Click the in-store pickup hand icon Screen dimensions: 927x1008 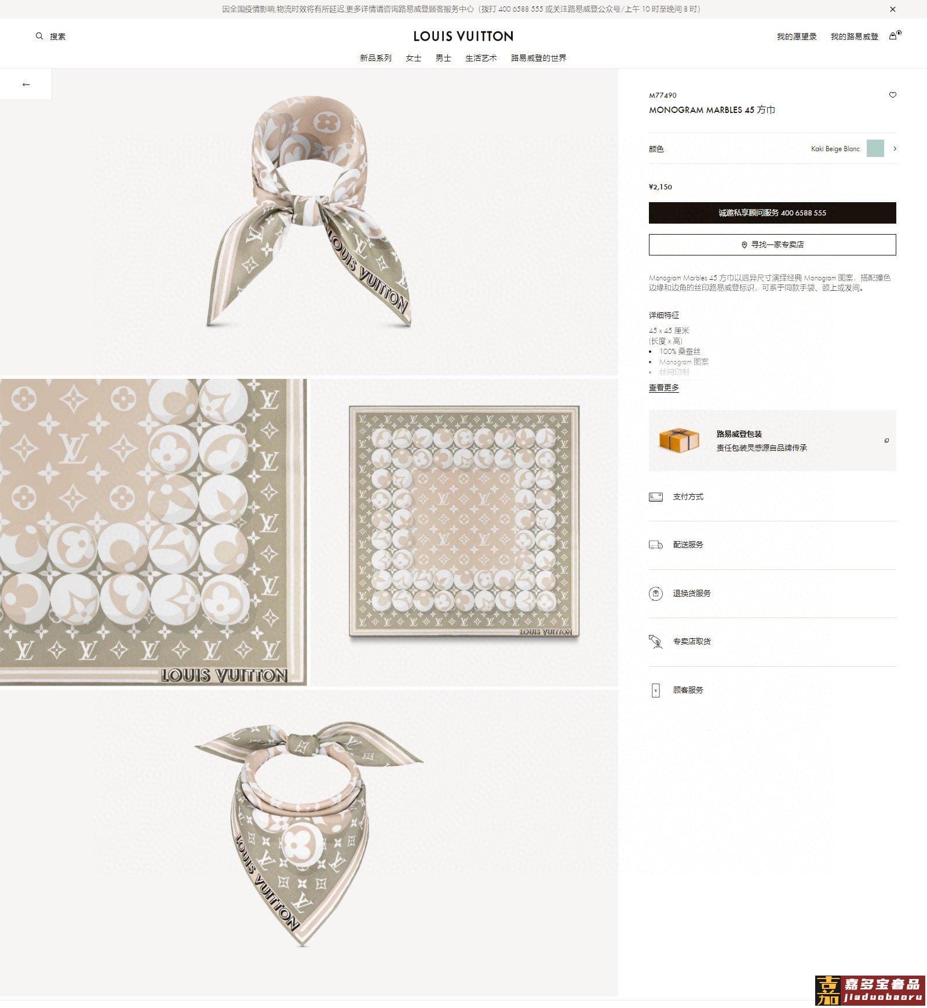pyautogui.click(x=656, y=641)
